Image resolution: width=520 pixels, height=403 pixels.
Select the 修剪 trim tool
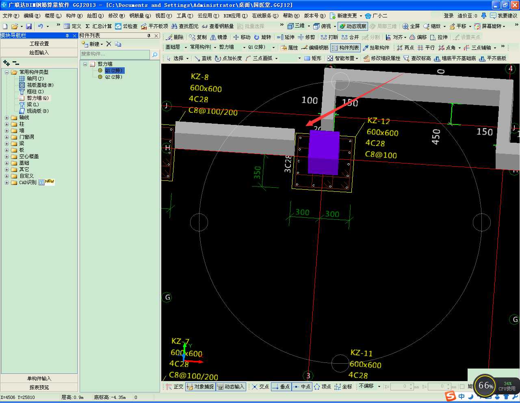(x=306, y=37)
